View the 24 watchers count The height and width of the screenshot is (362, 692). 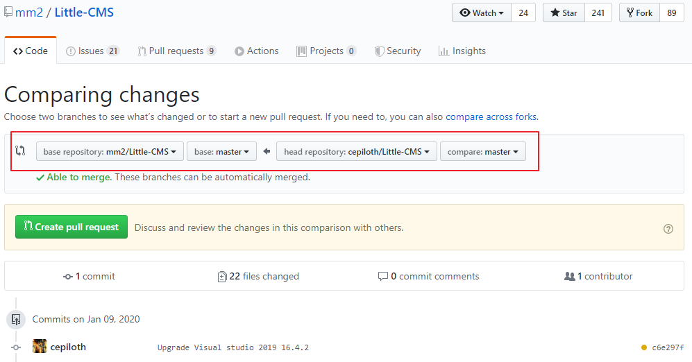pos(523,12)
